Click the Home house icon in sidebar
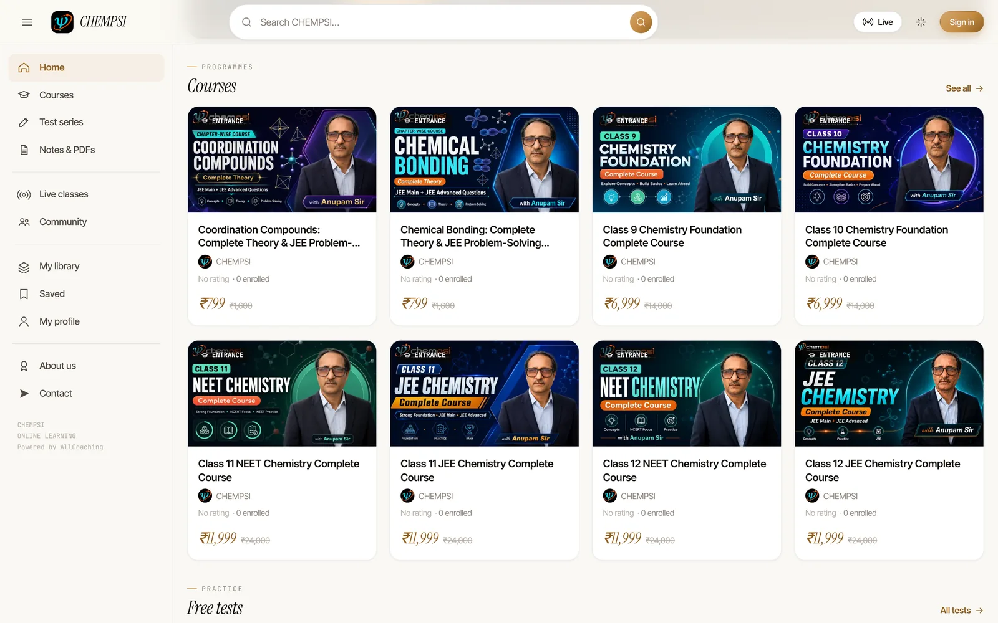Viewport: 998px width, 623px height. pyautogui.click(x=24, y=68)
